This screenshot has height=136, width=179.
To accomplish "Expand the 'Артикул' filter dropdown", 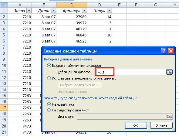I will coord(84,11).
